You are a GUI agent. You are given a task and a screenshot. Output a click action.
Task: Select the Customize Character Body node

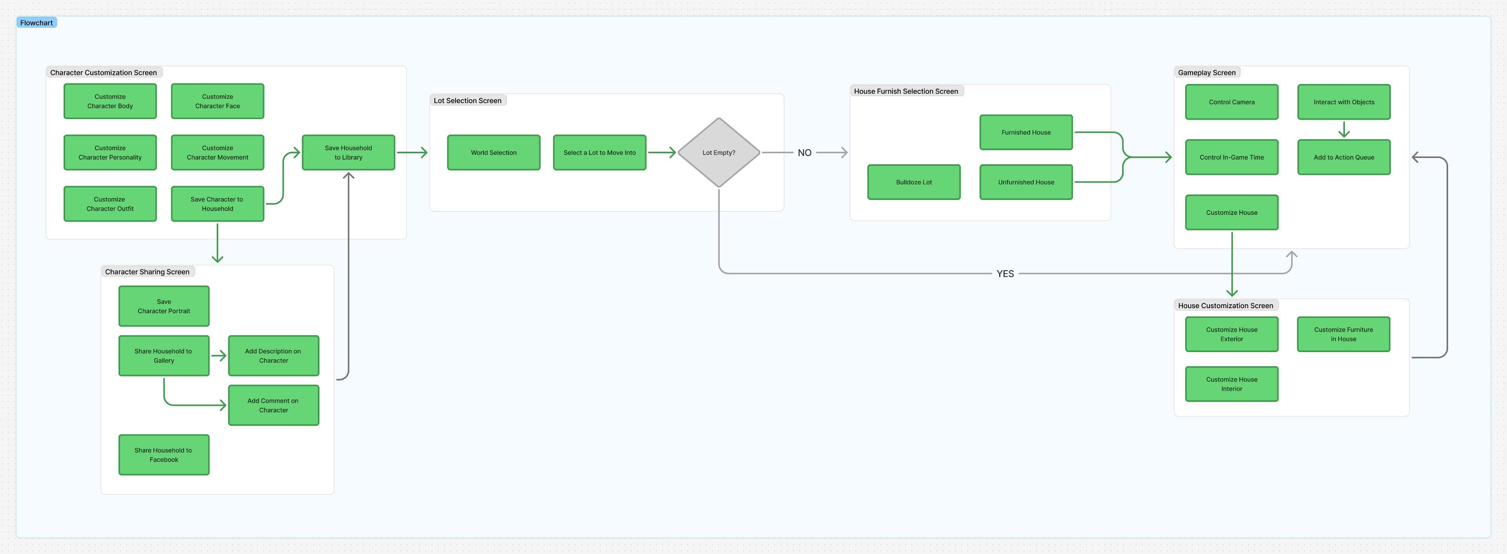(110, 101)
